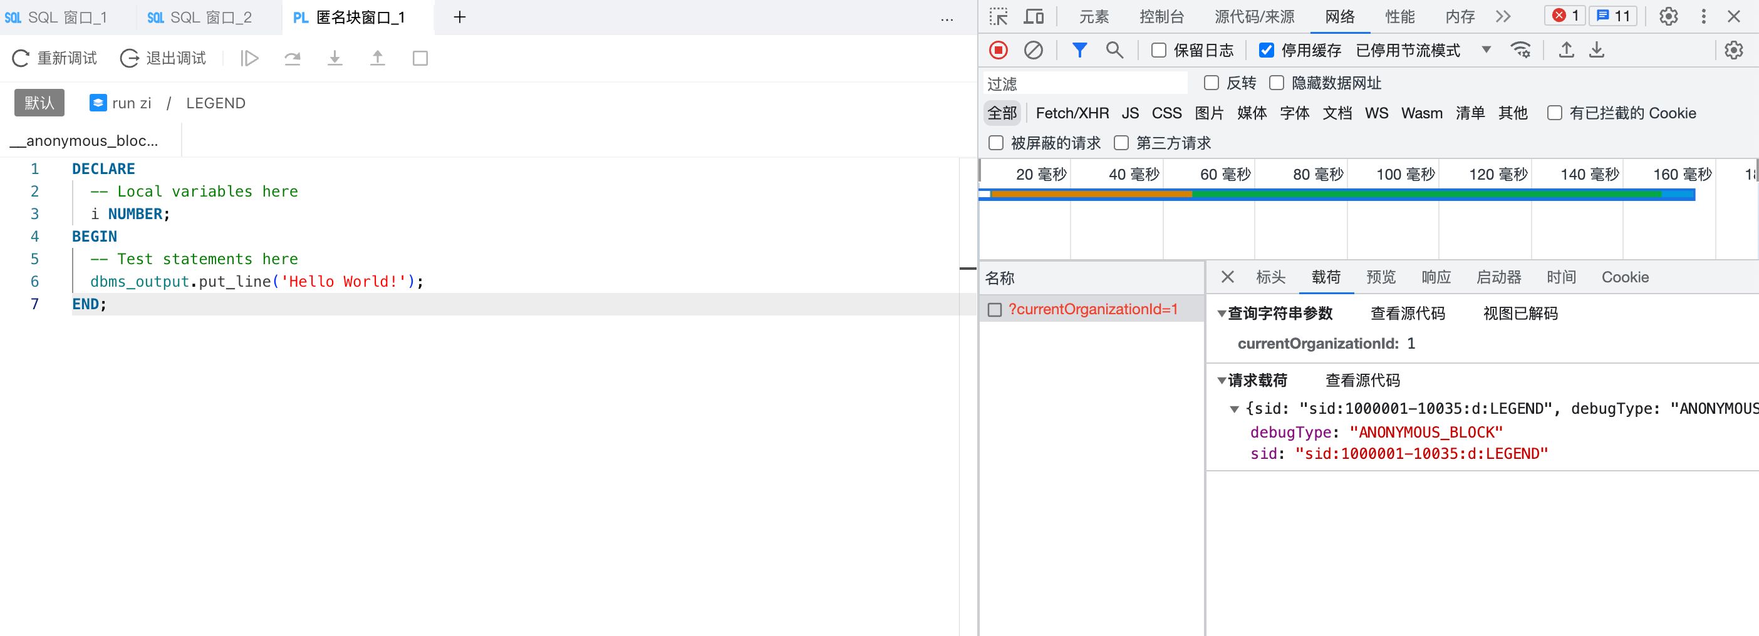The image size is (1759, 636).
Task: Clear the network log with the block icon
Action: 1034,50
